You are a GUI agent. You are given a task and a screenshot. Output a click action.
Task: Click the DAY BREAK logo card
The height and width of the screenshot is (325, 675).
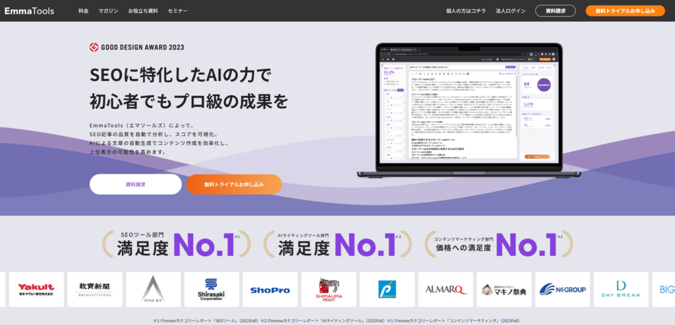point(621,289)
